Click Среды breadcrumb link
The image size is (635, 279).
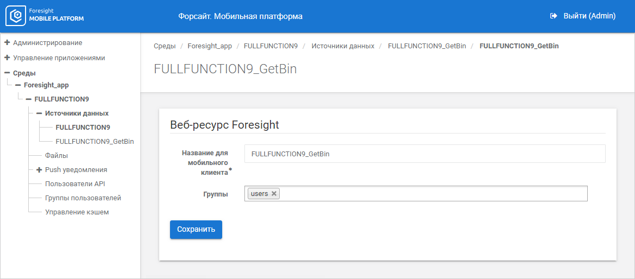point(164,46)
